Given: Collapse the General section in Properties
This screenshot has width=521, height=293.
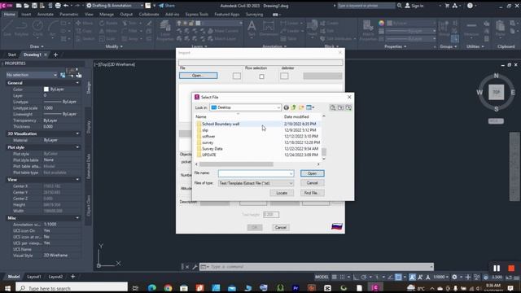Looking at the screenshot, I should (x=77, y=83).
